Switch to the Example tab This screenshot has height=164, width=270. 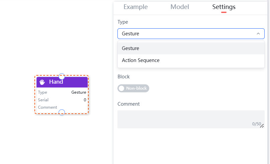coord(136,7)
